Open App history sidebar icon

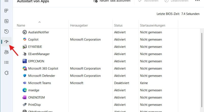click(6, 32)
